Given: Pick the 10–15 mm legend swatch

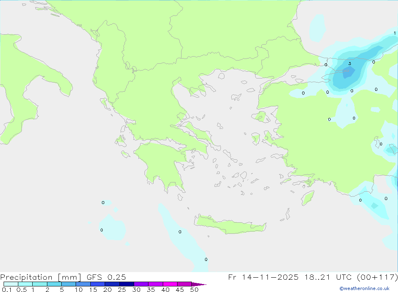Looking at the screenshot, I should point(83,284).
